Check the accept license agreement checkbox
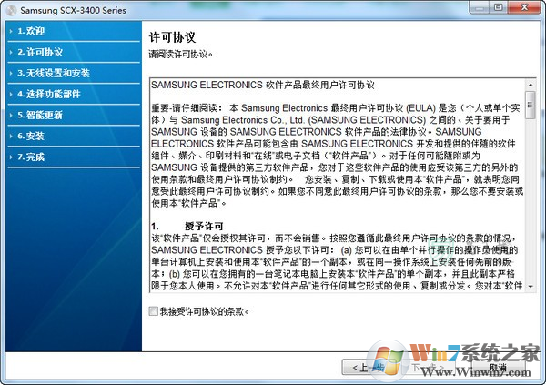Image resolution: width=546 pixels, height=385 pixels. tap(153, 311)
